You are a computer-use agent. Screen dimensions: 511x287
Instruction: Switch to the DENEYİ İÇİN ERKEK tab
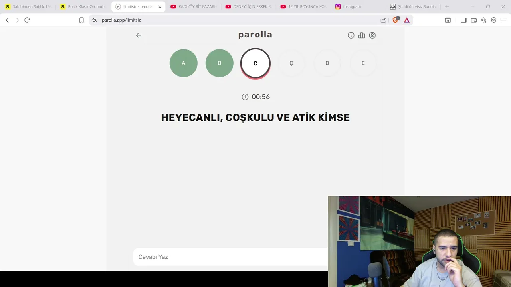tap(249, 6)
